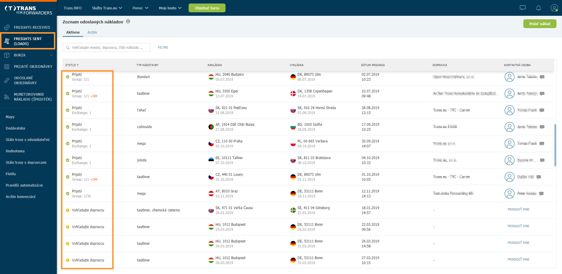Viewport: 562px width, 274px height.
Task: Open chat for the Piešťany freight row
Action: (542, 110)
